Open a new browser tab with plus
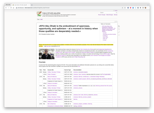The height and width of the screenshot is (113, 154). point(32,5)
